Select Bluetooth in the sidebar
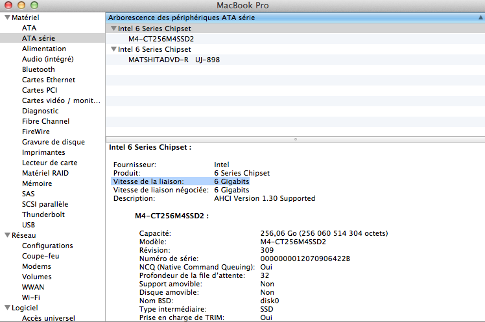This screenshot has height=322, width=485. [38, 69]
